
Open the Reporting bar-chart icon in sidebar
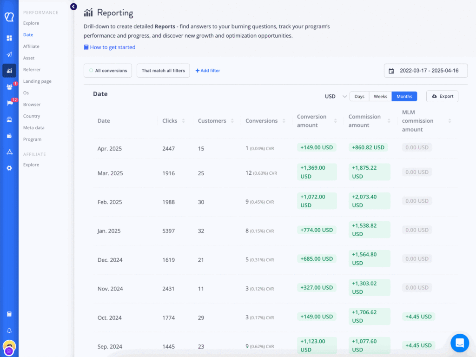[x=8, y=70]
